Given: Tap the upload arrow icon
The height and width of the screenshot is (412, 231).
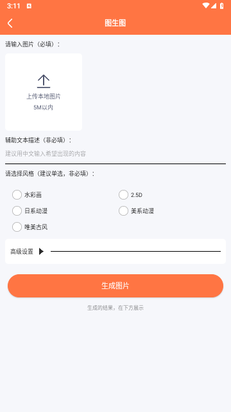Looking at the screenshot, I should pos(44,81).
